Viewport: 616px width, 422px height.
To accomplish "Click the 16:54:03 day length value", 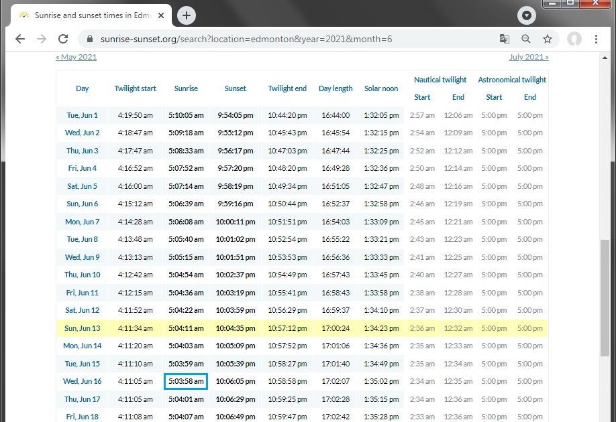I will tap(336, 222).
